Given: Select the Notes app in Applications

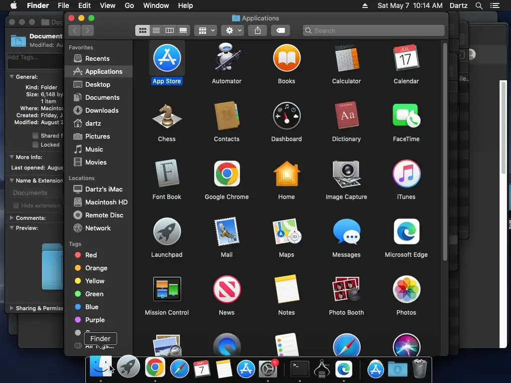Looking at the screenshot, I should coord(286,289).
